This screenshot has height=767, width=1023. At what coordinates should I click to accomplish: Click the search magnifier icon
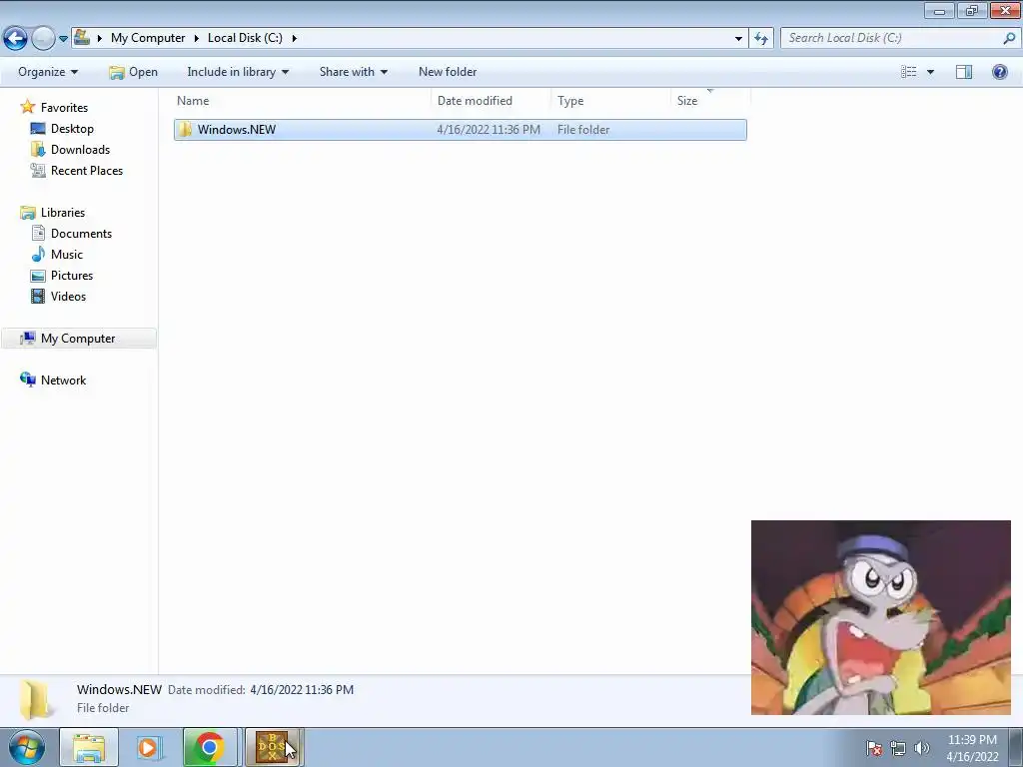(x=1009, y=38)
